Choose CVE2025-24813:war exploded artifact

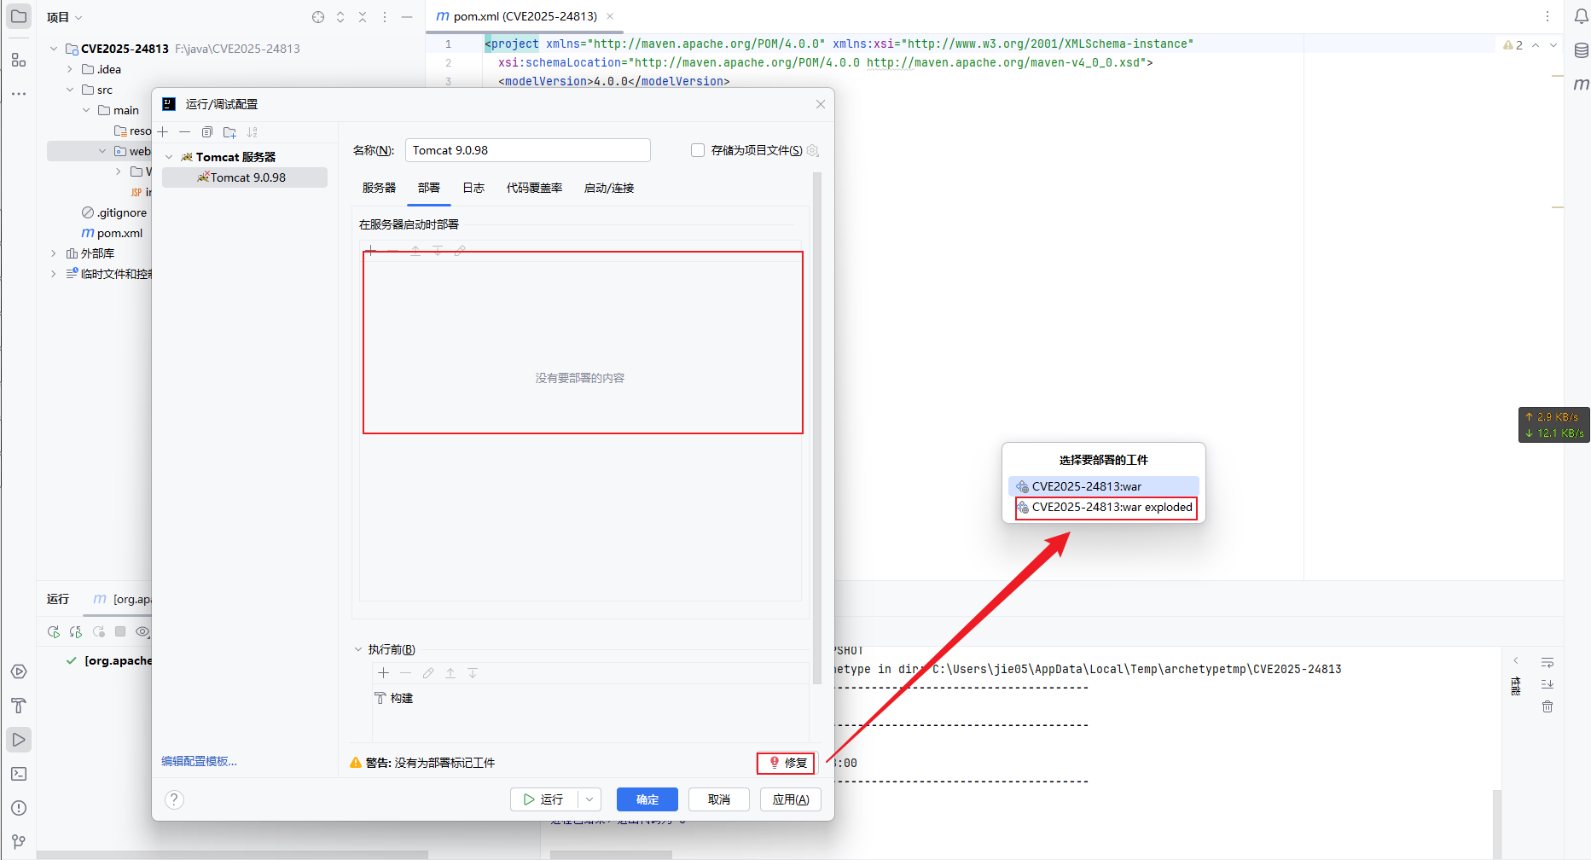pos(1106,507)
